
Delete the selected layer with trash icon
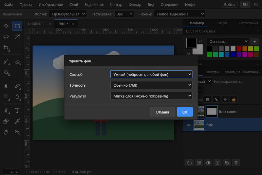[236, 163]
